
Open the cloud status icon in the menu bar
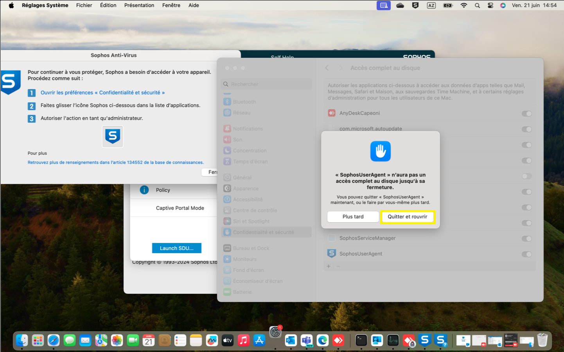click(400, 5)
